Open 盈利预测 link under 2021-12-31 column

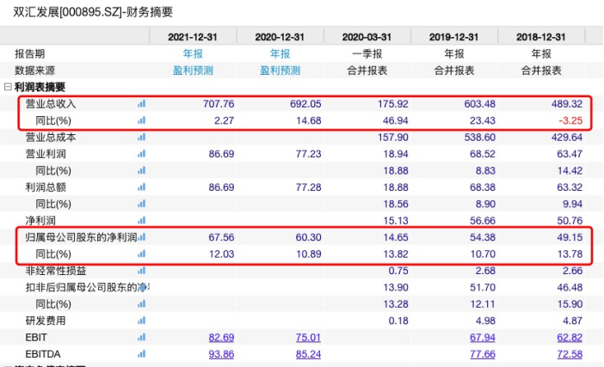pyautogui.click(x=193, y=70)
